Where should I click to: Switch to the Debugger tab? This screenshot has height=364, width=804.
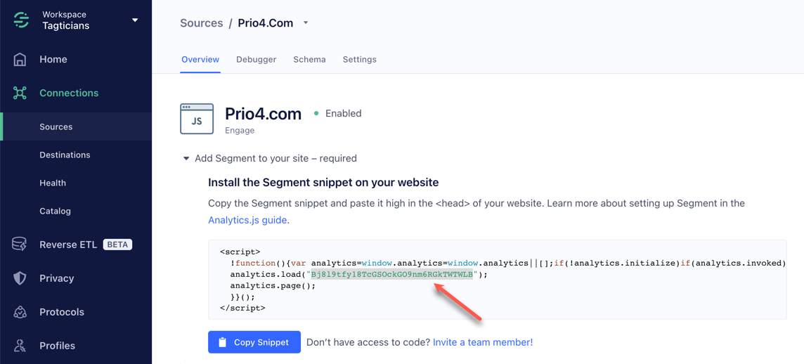[x=256, y=60]
